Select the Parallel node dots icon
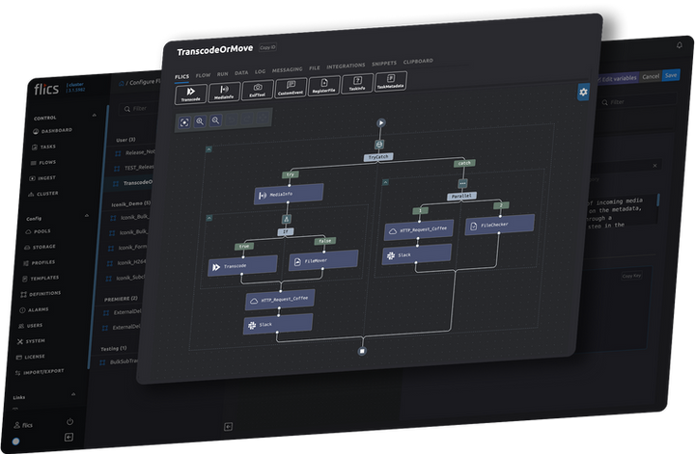This screenshot has width=695, height=454. (462, 183)
